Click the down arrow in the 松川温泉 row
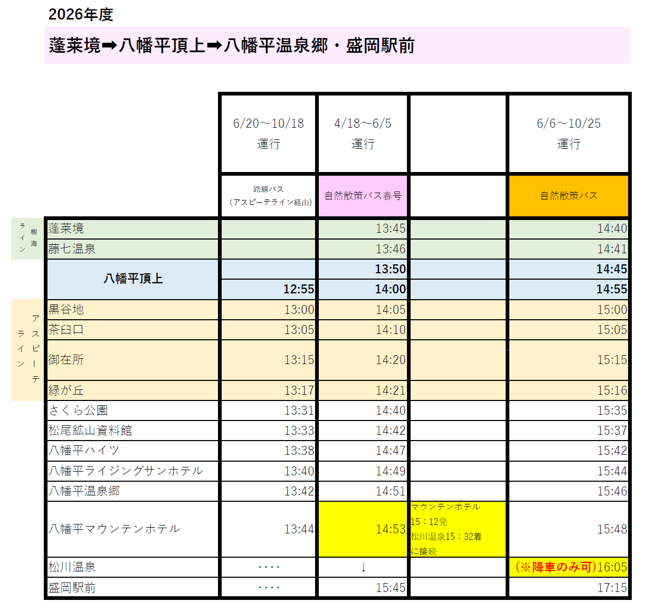This screenshot has width=646, height=611. (x=363, y=567)
